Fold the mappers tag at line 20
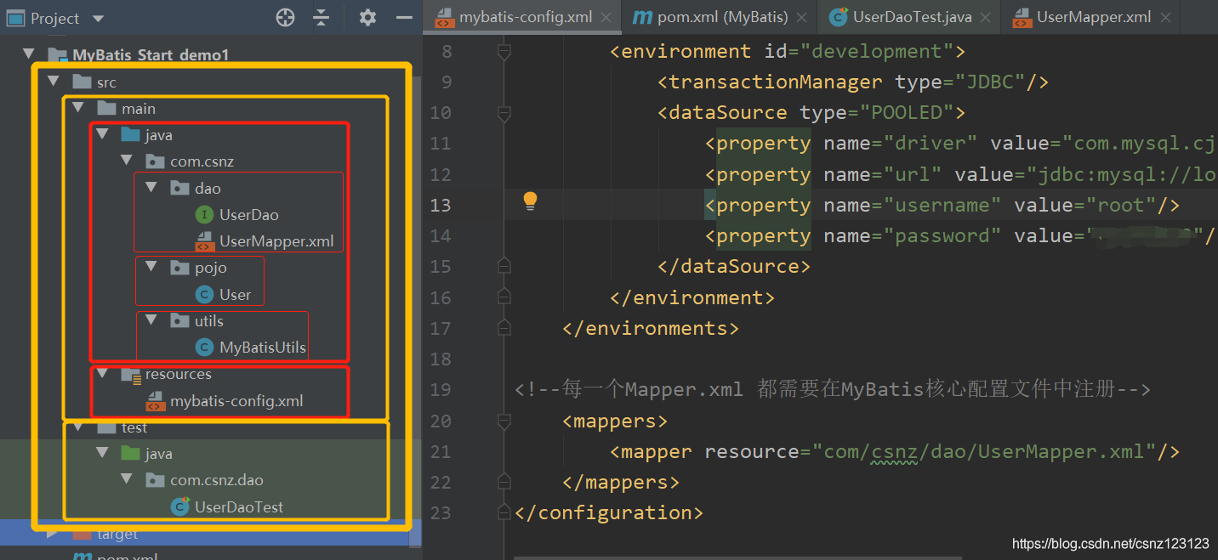The image size is (1218, 560). tap(504, 421)
